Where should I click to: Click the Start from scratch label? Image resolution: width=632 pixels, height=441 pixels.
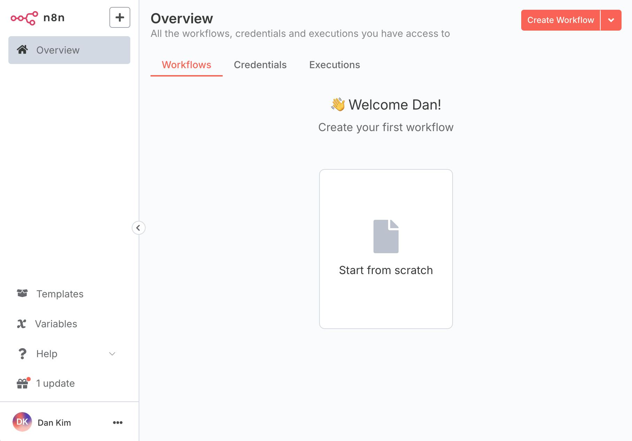[x=386, y=270]
